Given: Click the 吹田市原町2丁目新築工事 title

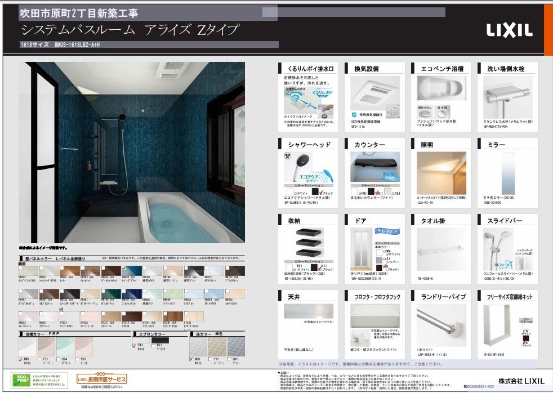Looking at the screenshot, I should (79, 13).
